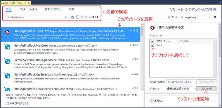Click the project list scroll up arrow
This screenshot has height=108, width=222.
214,41
